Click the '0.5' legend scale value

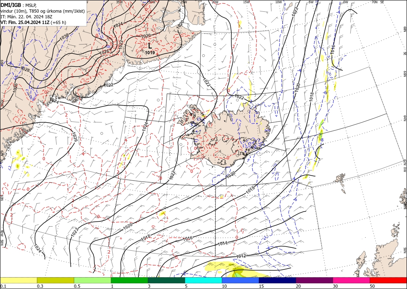coord(77,286)
